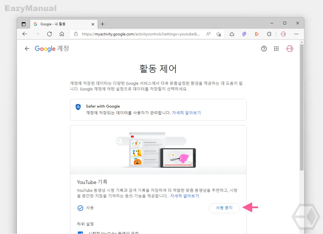Viewport: 323px width, 234px height.
Task: Click the YouTube history illustration
Action: pyautogui.click(x=158, y=150)
